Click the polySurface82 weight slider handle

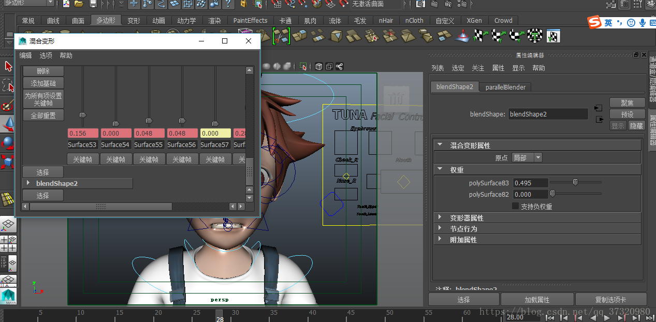(552, 194)
